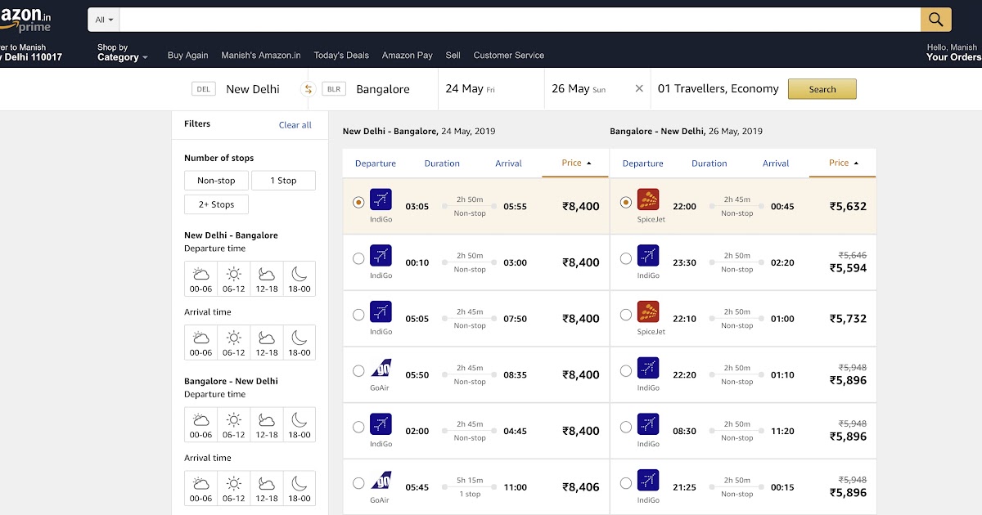The image size is (982, 515).
Task: Swap origin and destination cities icon
Action: point(309,89)
